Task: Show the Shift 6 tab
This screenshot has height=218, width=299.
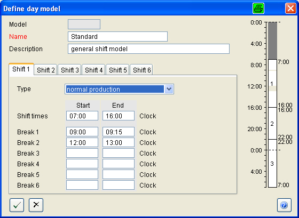Action: 141,70
